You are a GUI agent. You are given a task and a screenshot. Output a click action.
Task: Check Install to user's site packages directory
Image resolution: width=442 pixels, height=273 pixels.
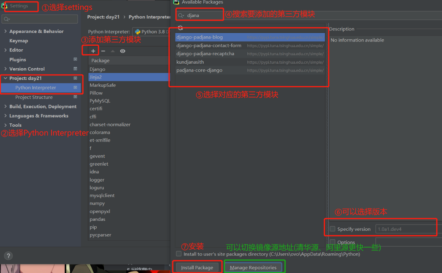(x=179, y=254)
